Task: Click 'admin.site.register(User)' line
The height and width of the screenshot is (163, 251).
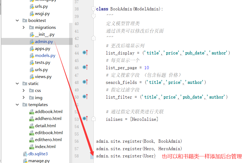Action: [x=126, y=156]
